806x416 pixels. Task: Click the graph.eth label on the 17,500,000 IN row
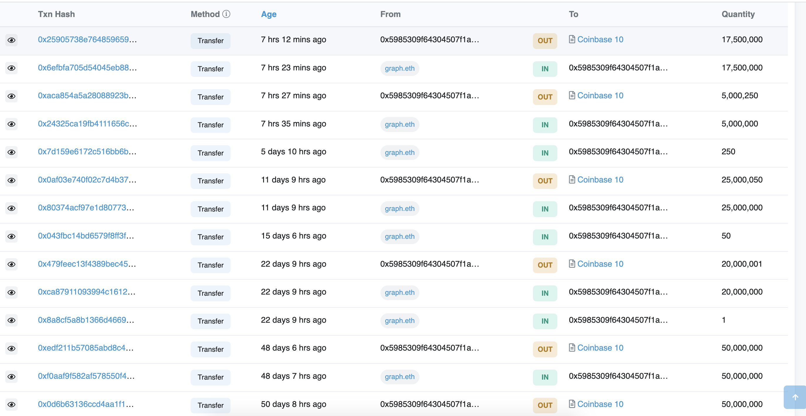coord(399,68)
